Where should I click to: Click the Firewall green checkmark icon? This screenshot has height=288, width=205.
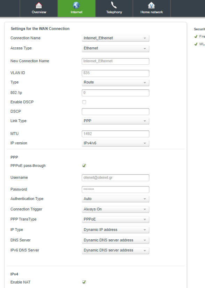click(196, 37)
